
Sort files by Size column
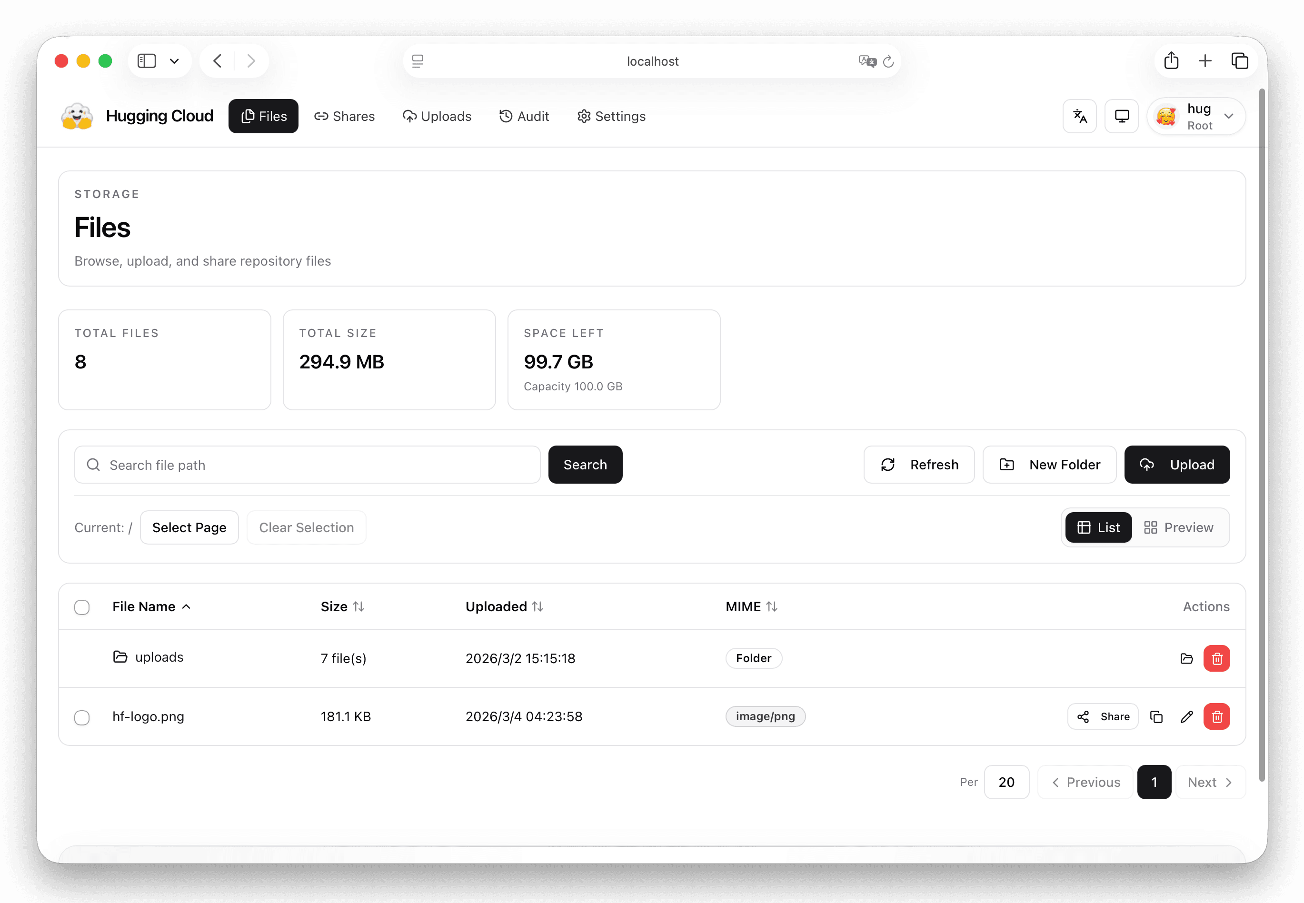pyautogui.click(x=342, y=606)
